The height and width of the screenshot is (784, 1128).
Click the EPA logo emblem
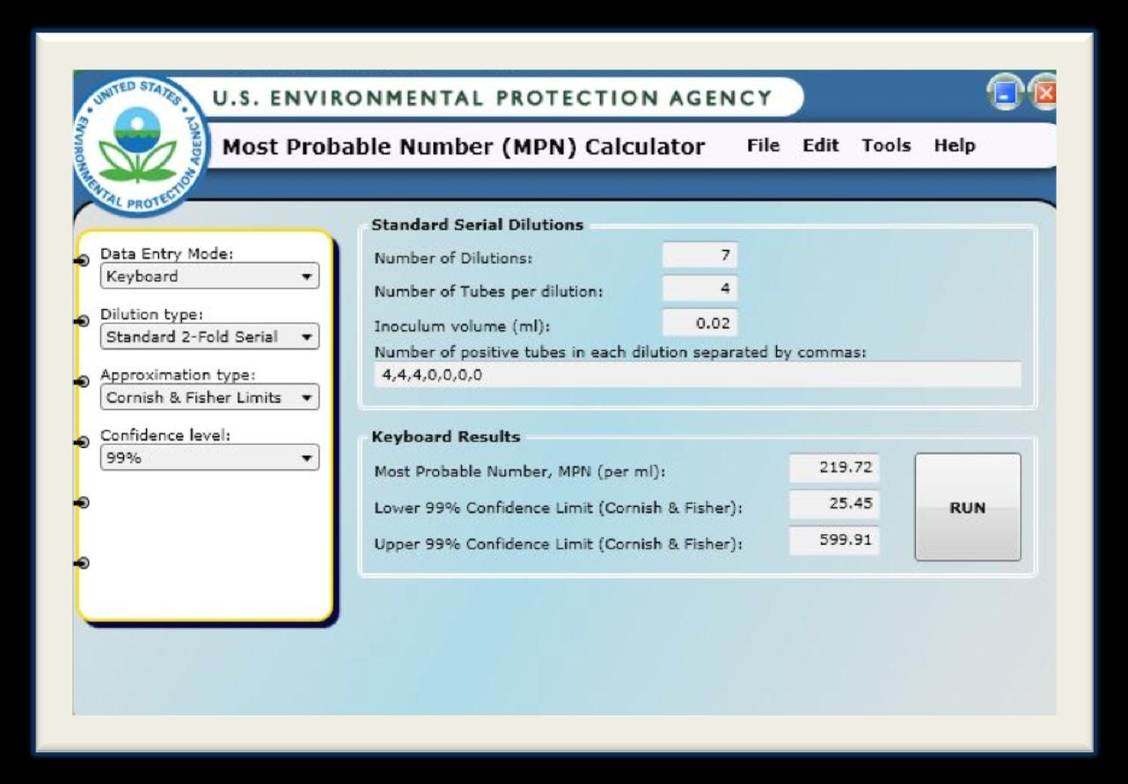click(138, 145)
